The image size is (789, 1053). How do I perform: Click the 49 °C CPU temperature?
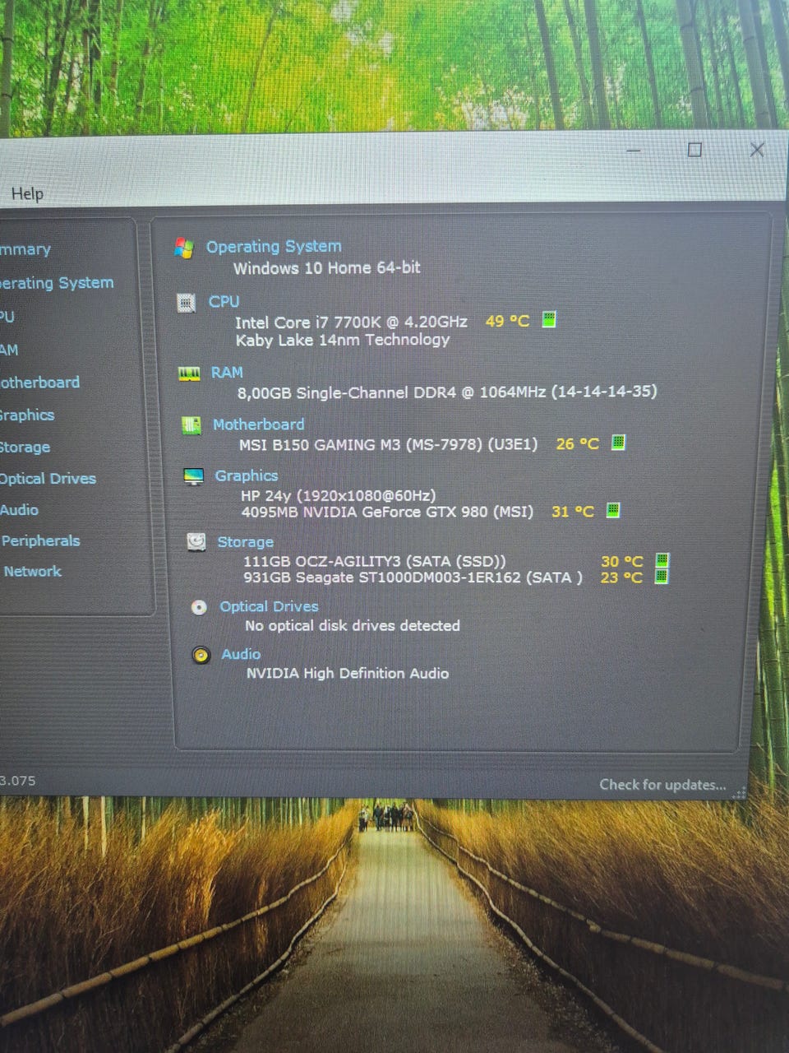click(507, 320)
